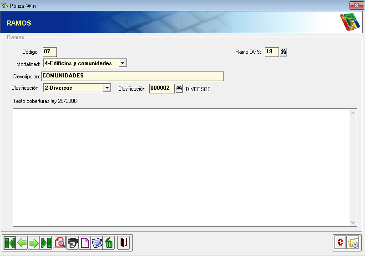Expand the Modalidad dropdown arrow
Viewport: 365px width, 256px height.
[122, 63]
